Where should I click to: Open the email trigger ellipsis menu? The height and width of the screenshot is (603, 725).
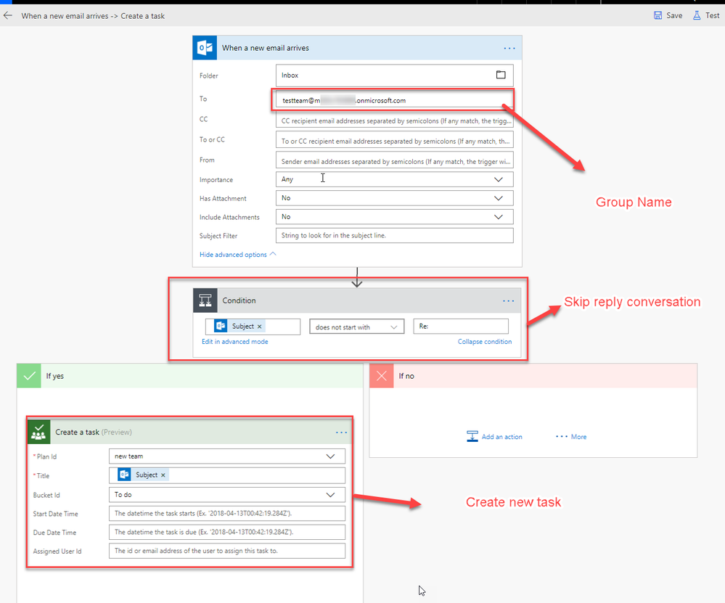509,48
